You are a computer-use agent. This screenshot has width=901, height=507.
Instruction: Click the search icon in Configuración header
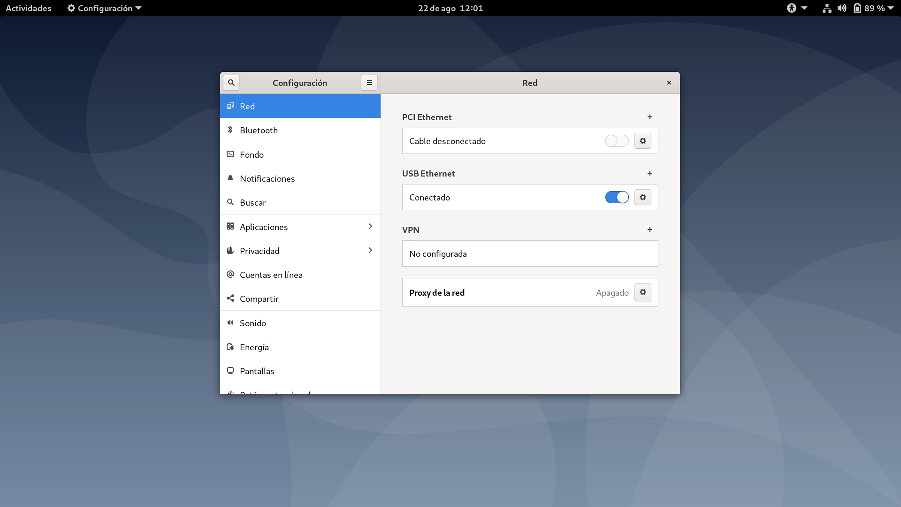click(x=231, y=83)
